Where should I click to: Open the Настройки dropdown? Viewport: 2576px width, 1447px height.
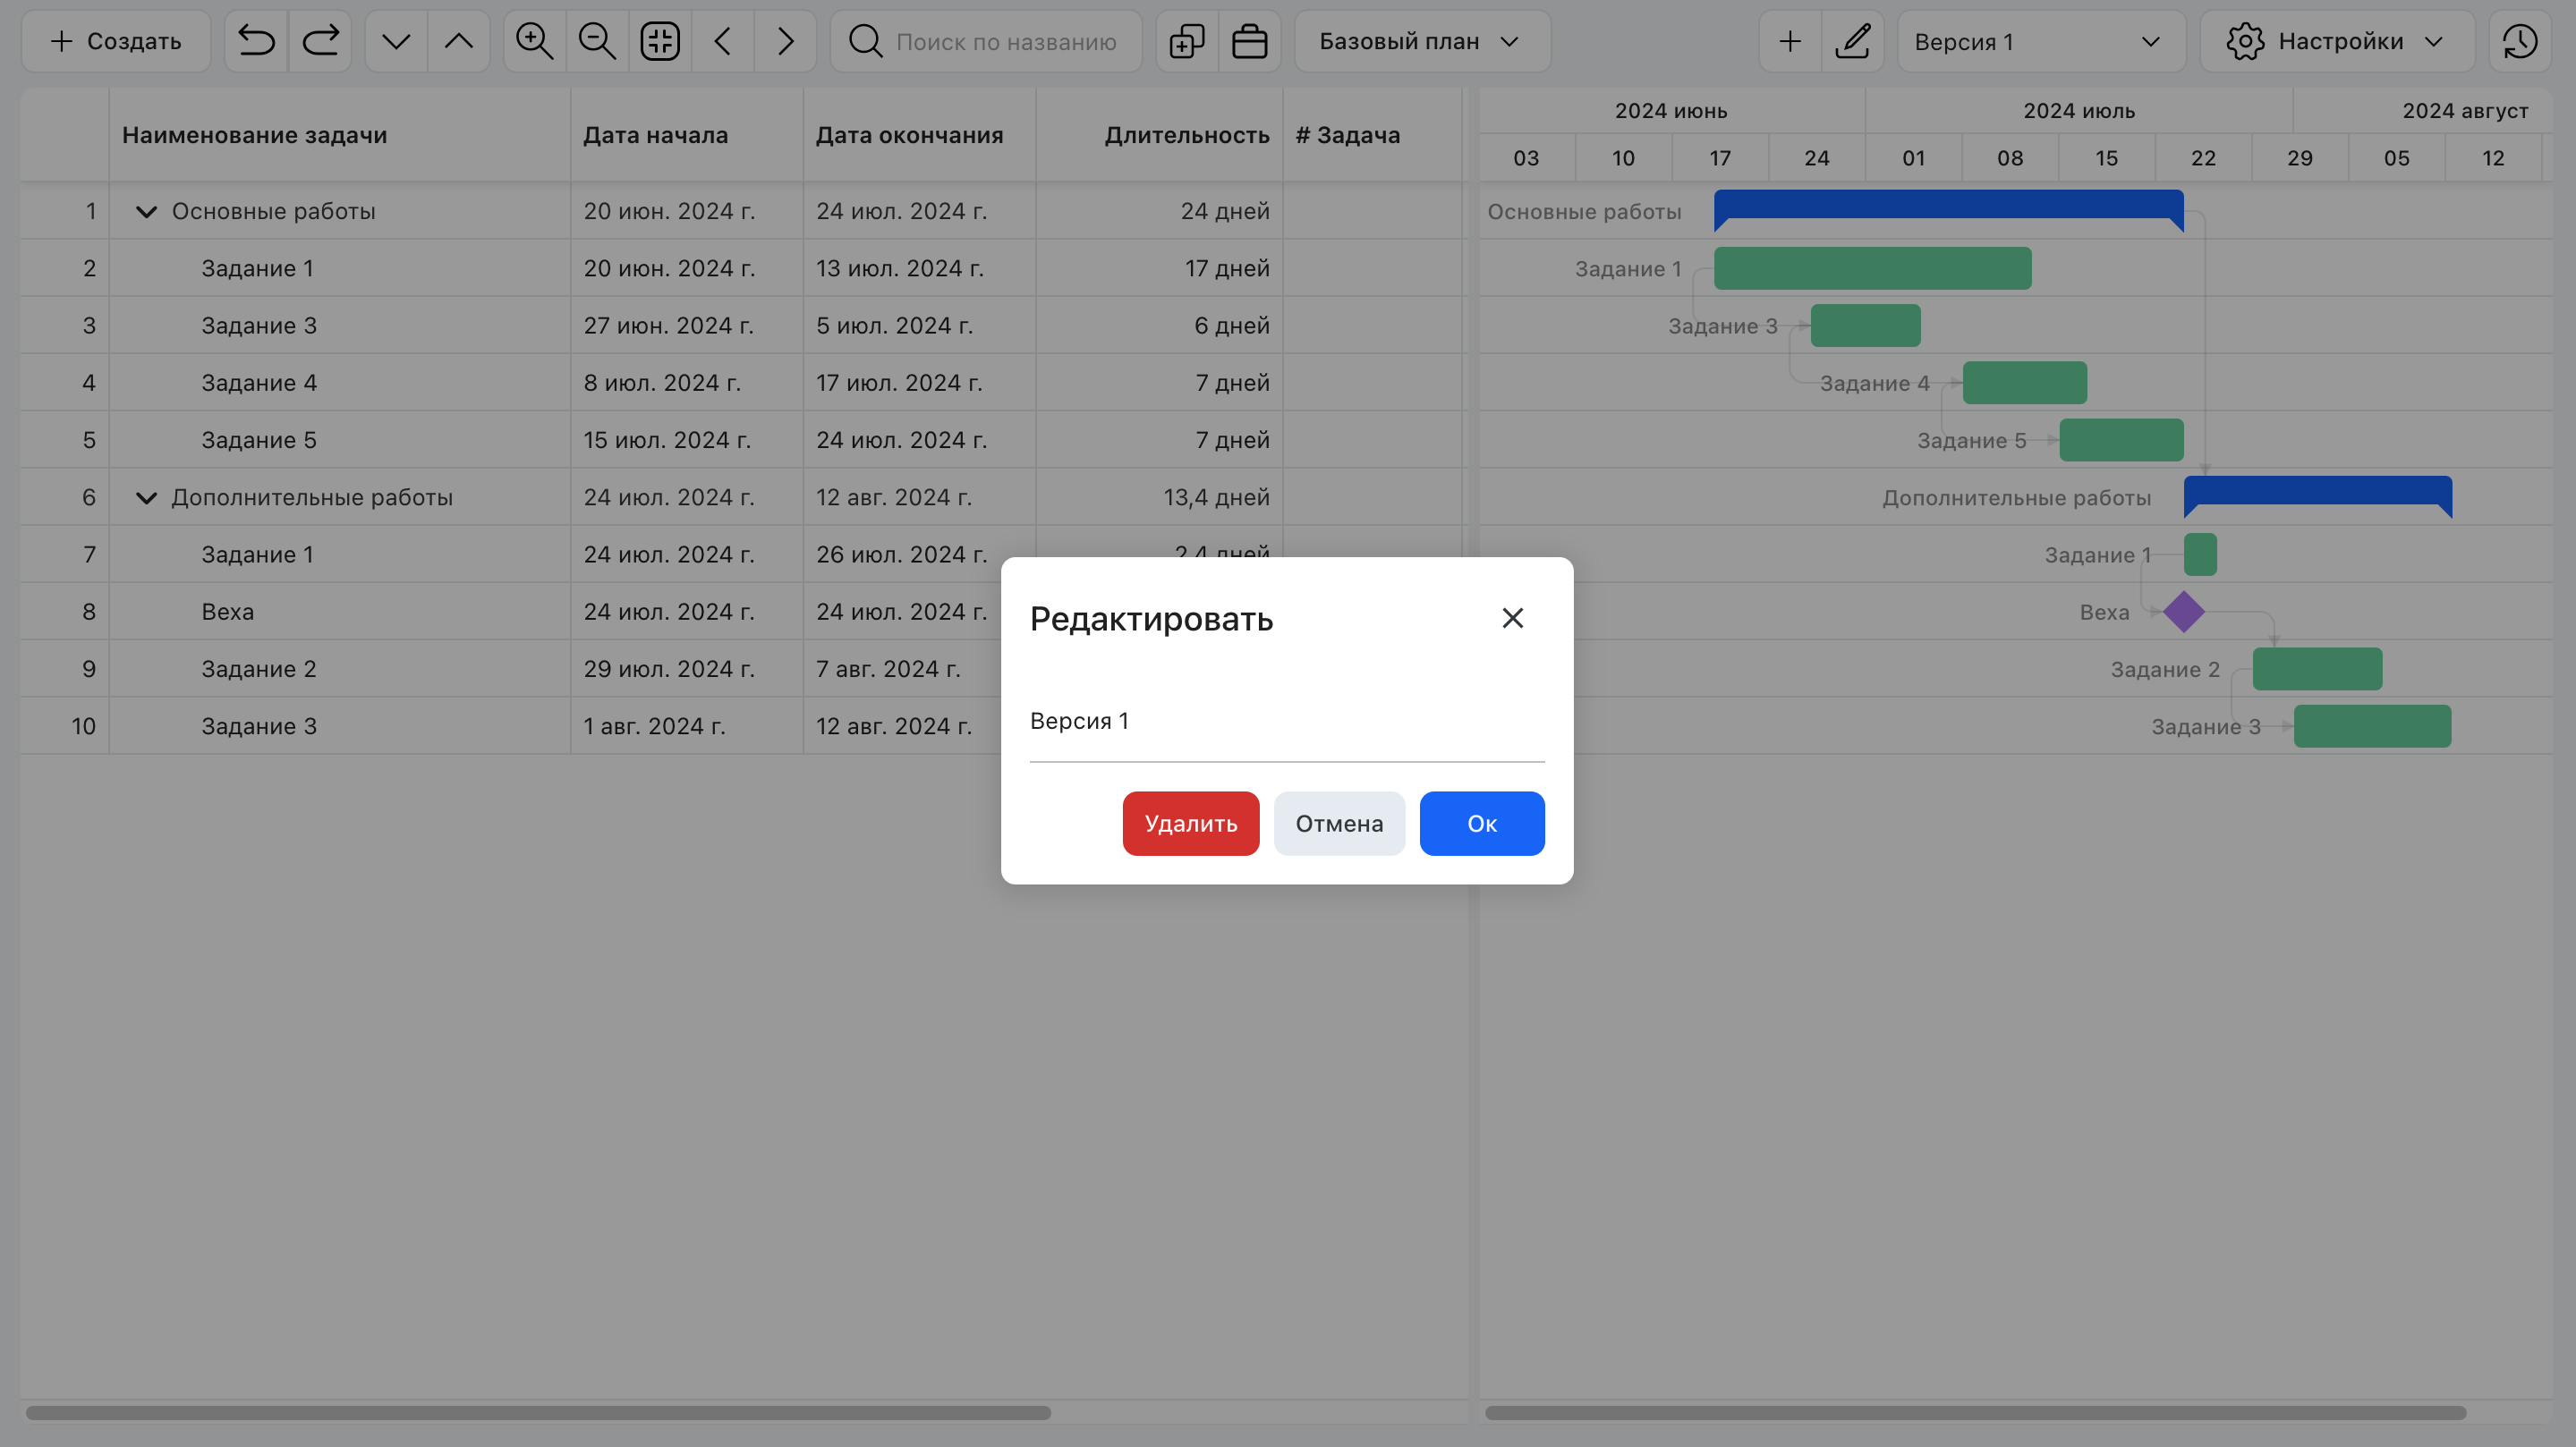click(2338, 41)
